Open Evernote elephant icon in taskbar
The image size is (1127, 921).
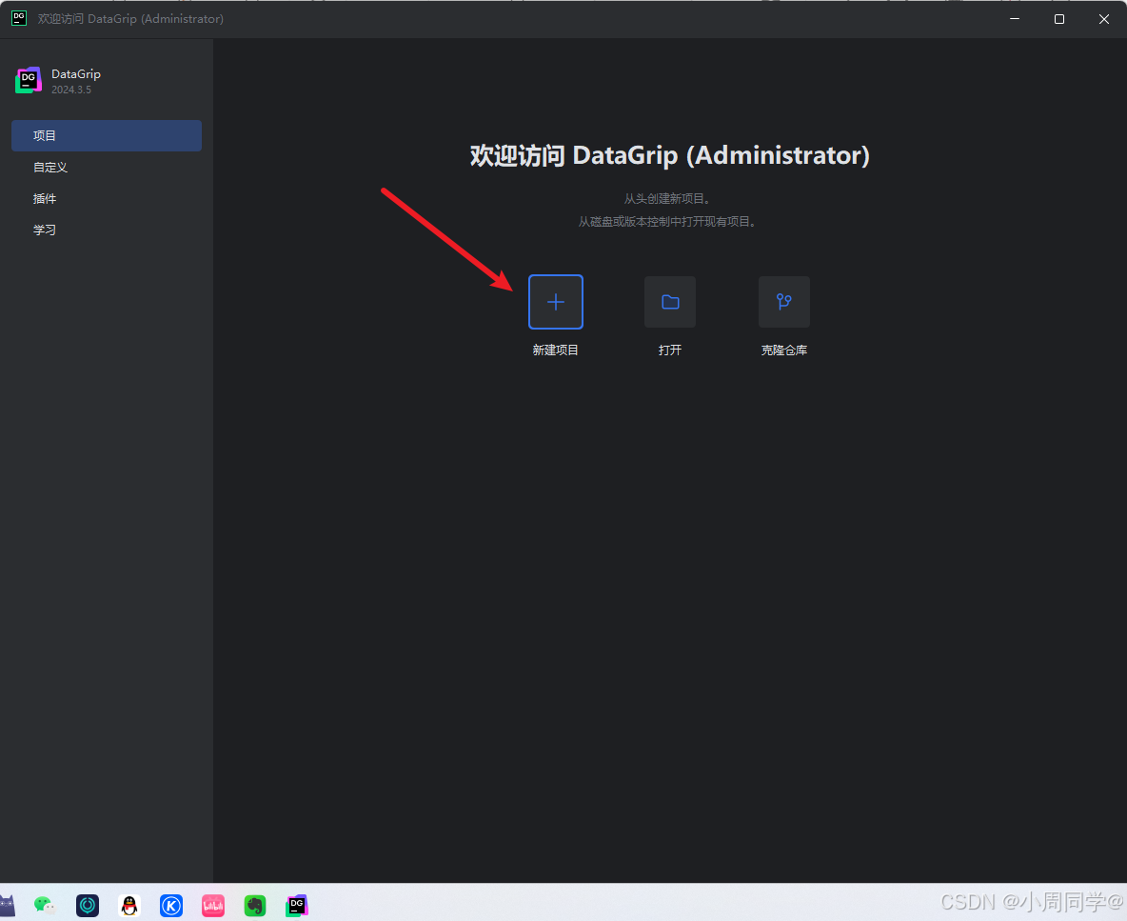255,905
